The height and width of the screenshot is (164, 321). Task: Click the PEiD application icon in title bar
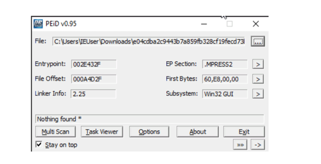tap(38, 24)
